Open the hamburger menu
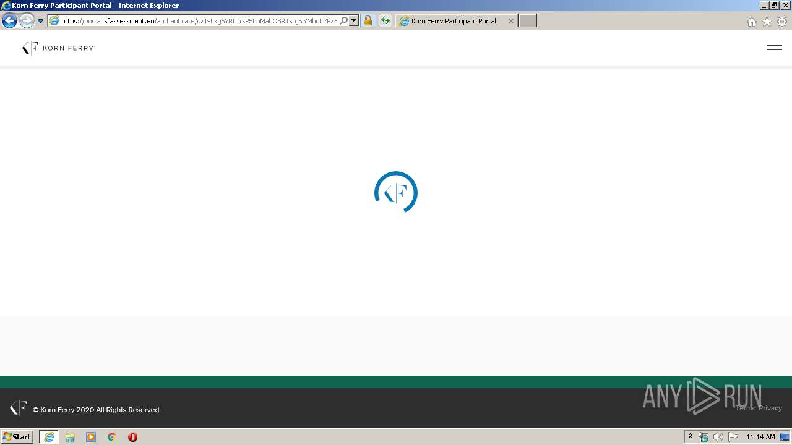This screenshot has height=445, width=792. click(x=775, y=50)
